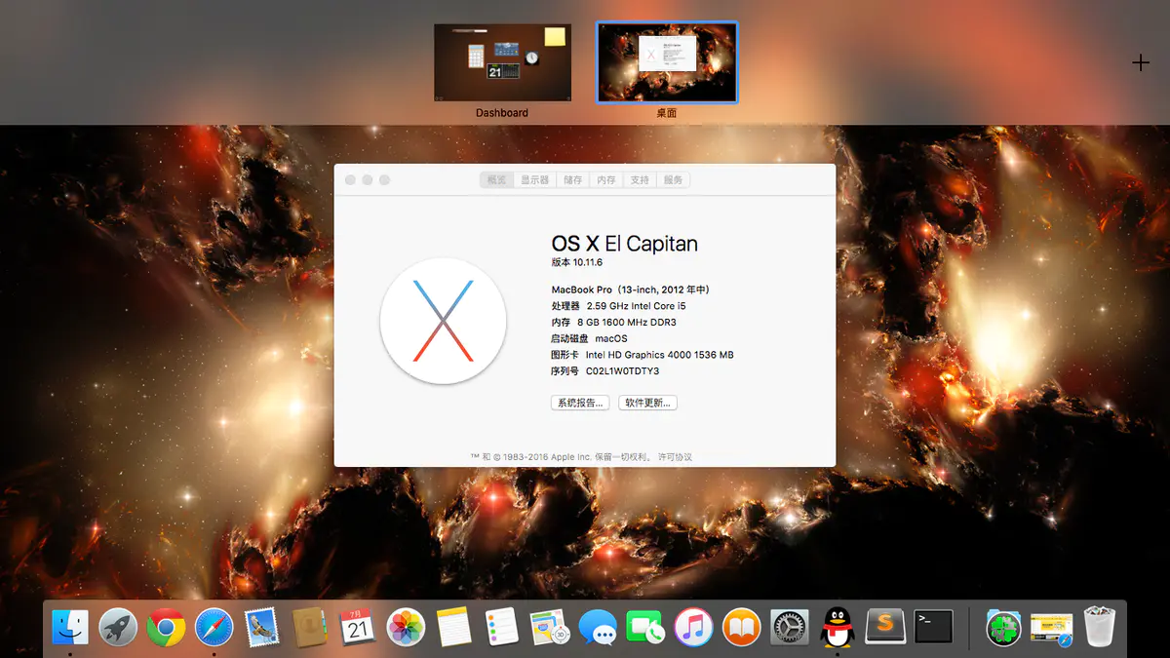Viewport: 1170px width, 658px height.
Task: Open Calendar icon showing 21
Action: point(358,627)
